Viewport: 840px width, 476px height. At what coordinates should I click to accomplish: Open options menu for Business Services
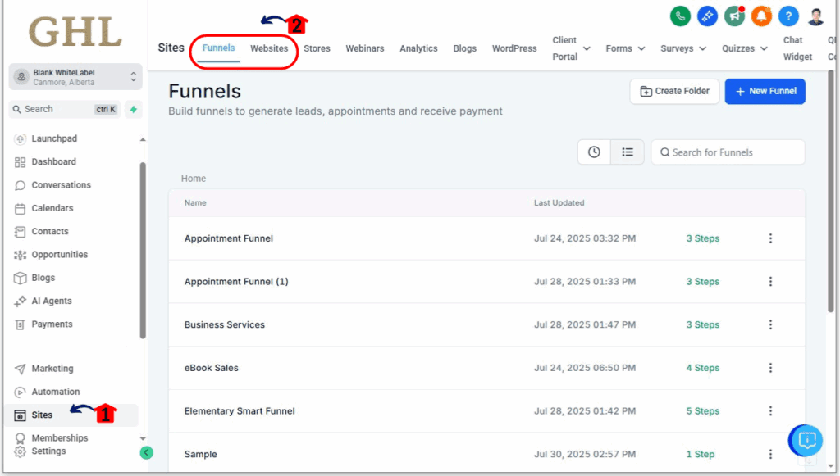pyautogui.click(x=770, y=324)
